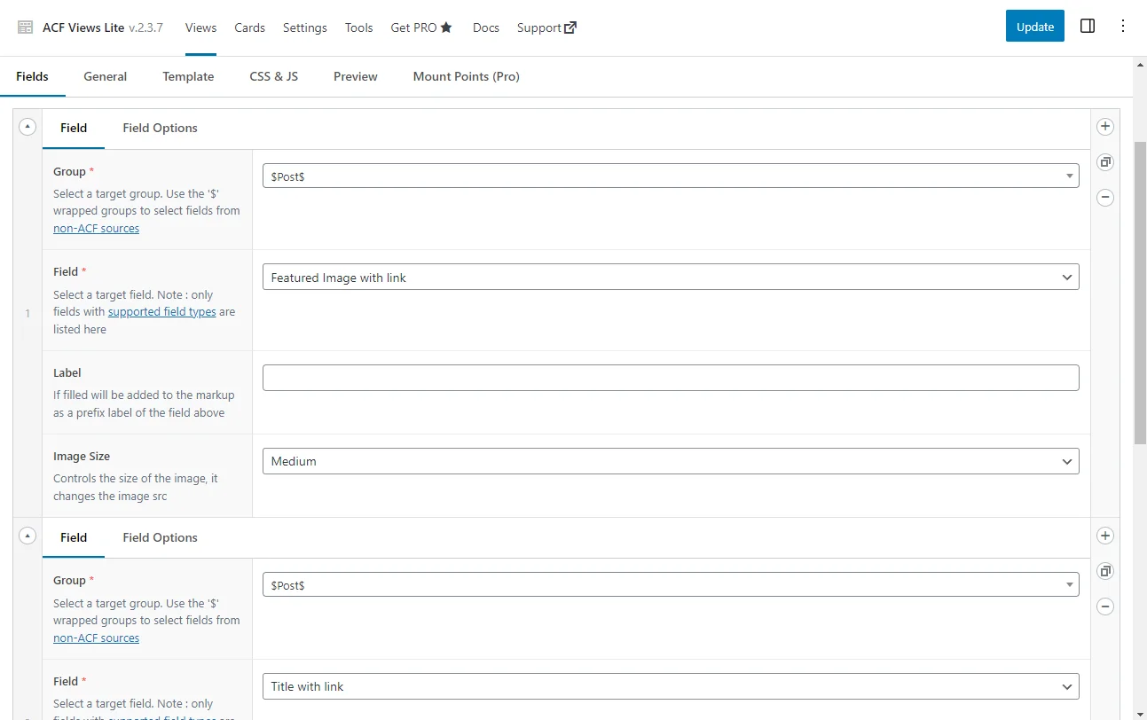Remove the Featured Image field row
The width and height of the screenshot is (1147, 720).
[1105, 198]
